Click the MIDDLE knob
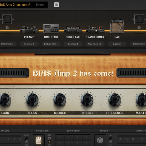Screen dimensions: 146x146 pyautogui.click(x=60, y=100)
